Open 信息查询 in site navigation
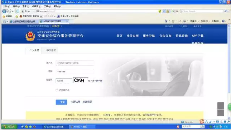Viewport: 231px width, 130px height. tap(182, 36)
